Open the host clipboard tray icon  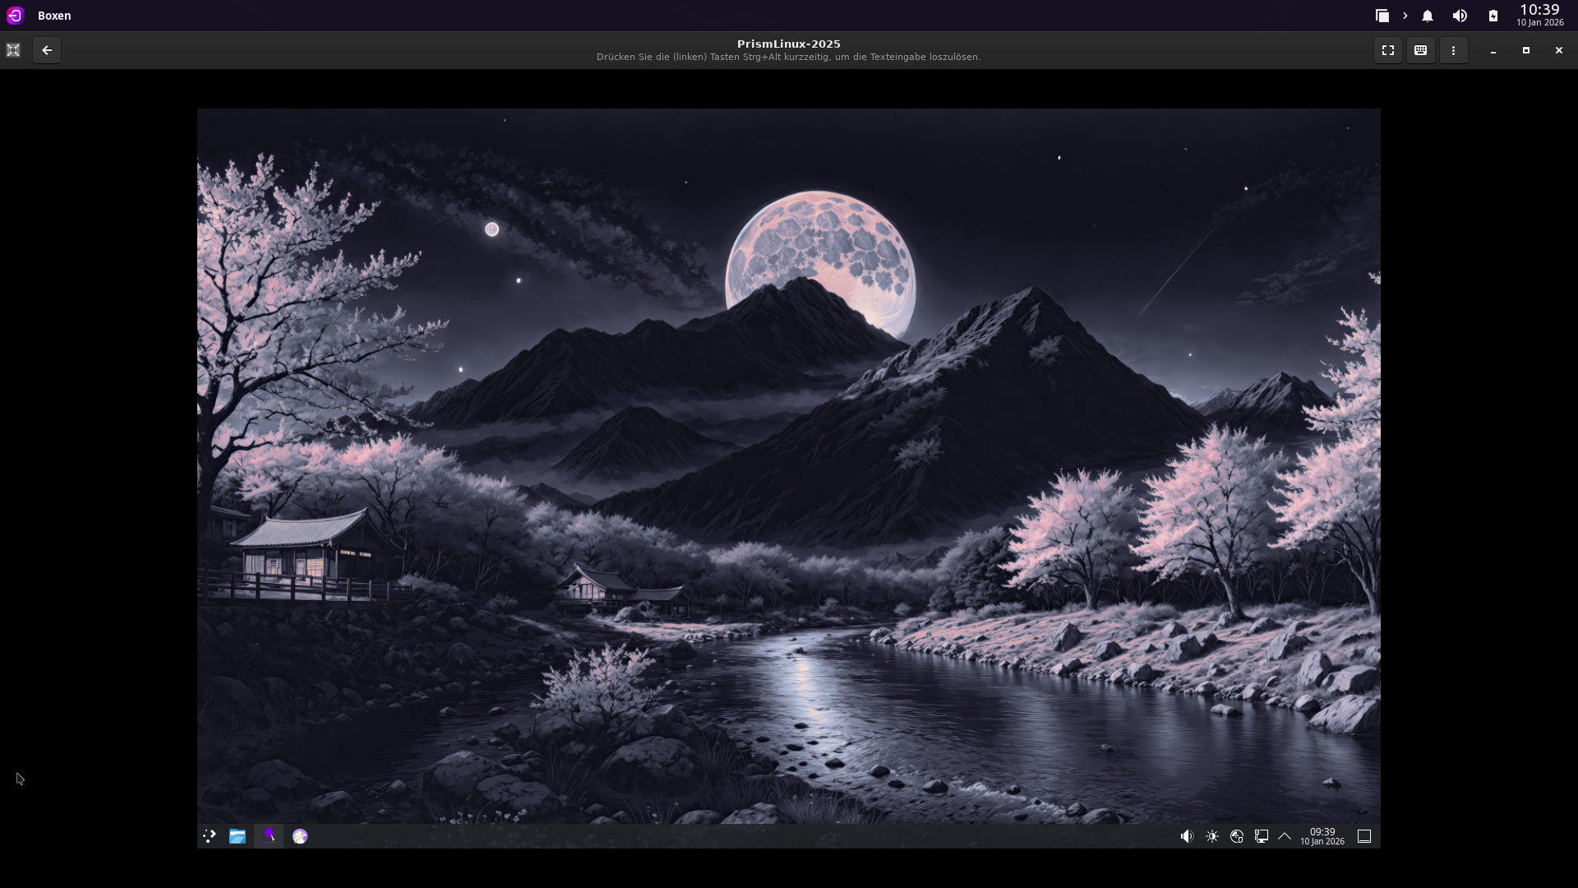[x=1382, y=16]
